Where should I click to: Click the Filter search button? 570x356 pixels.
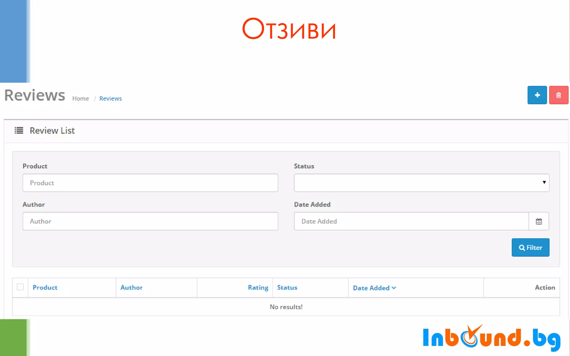click(530, 248)
